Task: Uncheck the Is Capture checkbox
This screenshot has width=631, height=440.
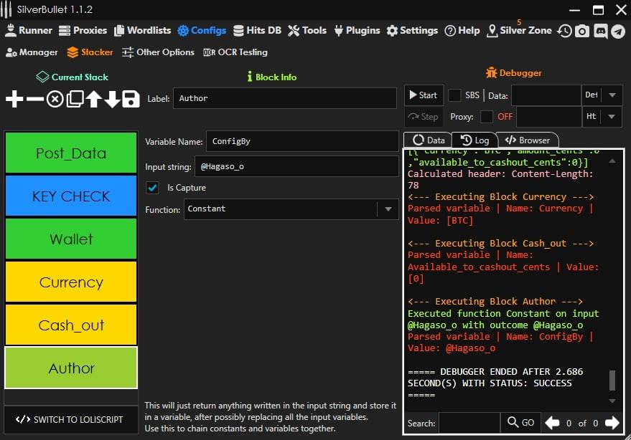Action: click(152, 188)
